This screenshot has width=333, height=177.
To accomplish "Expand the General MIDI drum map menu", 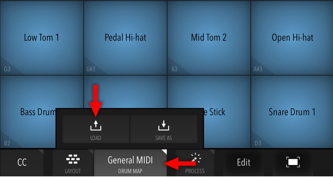I will click(x=130, y=162).
